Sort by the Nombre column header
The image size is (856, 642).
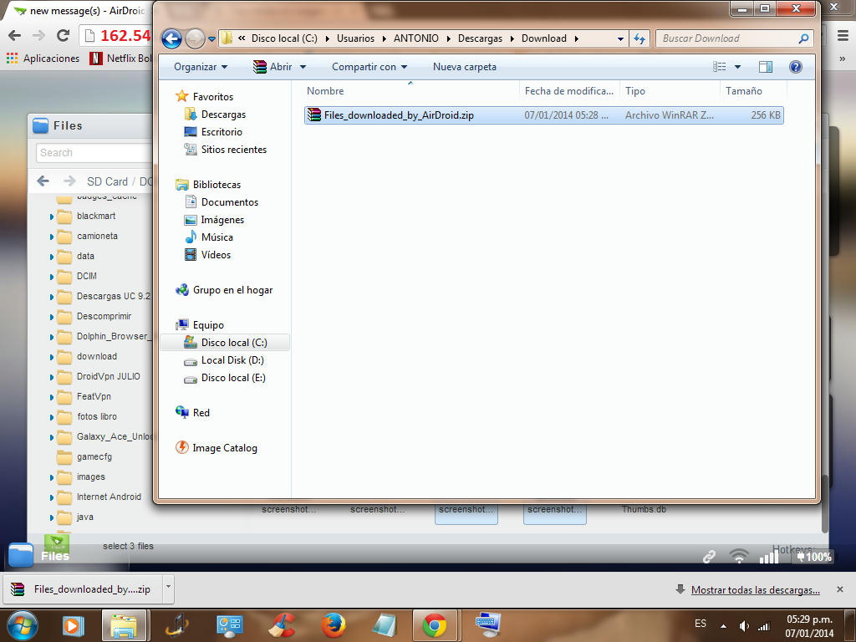pyautogui.click(x=325, y=91)
